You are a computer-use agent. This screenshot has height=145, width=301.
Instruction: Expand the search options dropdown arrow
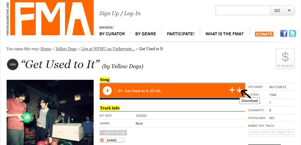(289, 10)
